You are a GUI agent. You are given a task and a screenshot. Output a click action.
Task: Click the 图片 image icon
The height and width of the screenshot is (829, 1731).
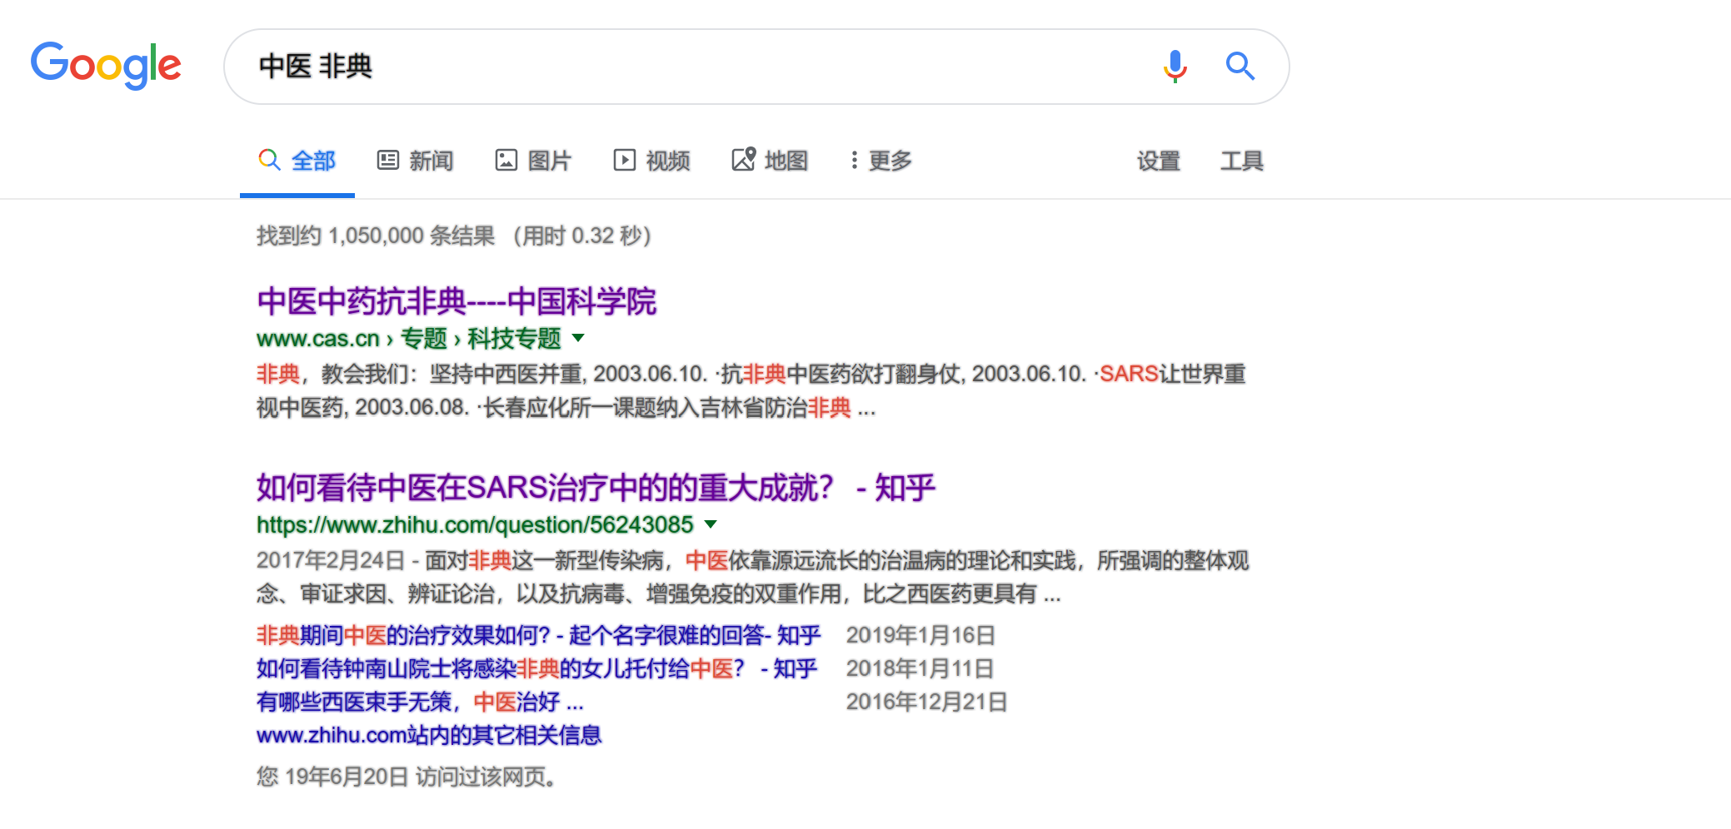click(506, 160)
